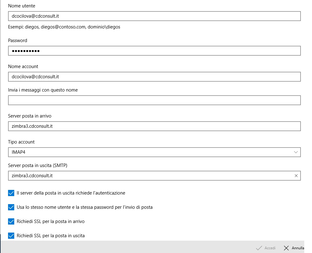Expand the Tipo account IMAP4 dropdown
The width and height of the screenshot is (312, 253).
click(296, 152)
